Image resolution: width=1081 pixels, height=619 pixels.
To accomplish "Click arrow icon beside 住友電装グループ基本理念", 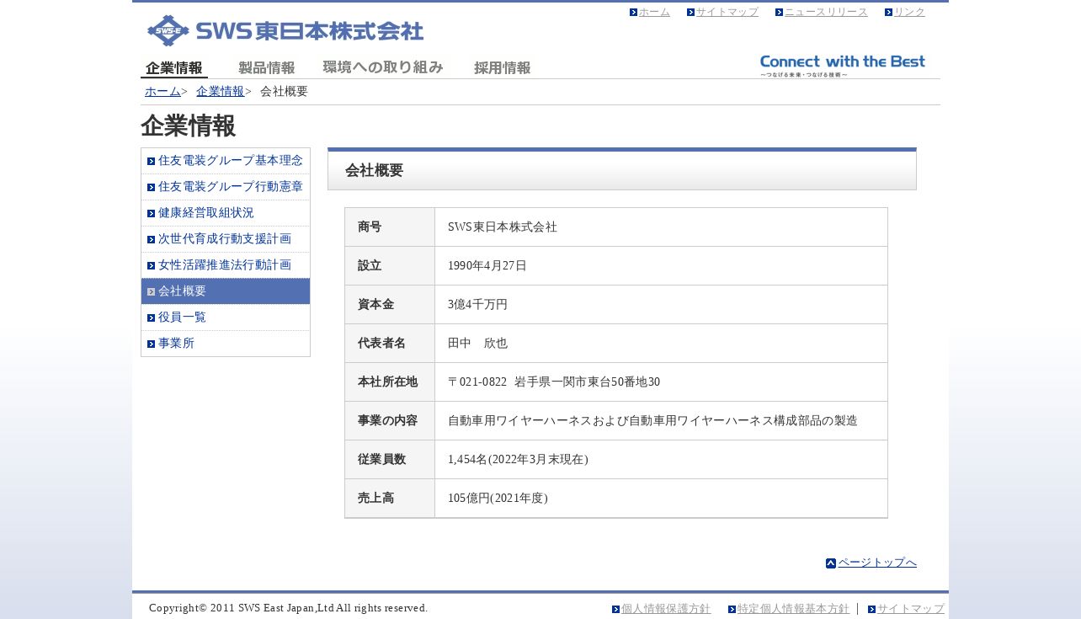I will tap(152, 161).
